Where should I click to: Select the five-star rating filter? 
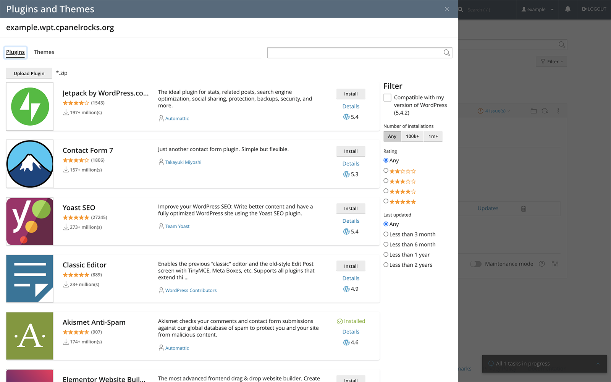point(386,201)
